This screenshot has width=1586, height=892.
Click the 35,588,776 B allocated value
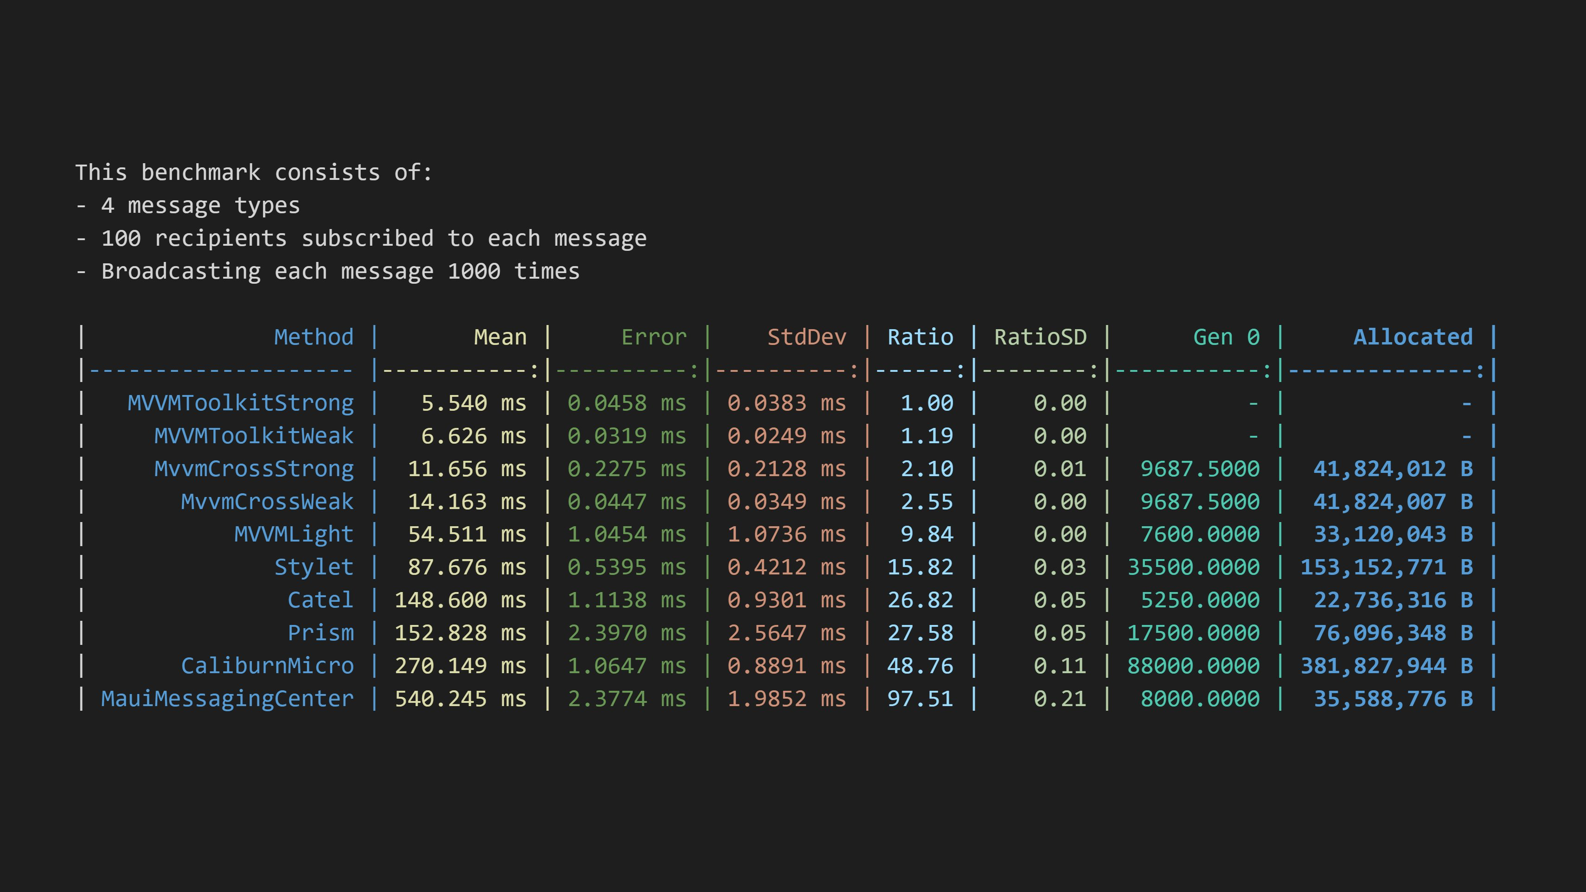coord(1393,699)
